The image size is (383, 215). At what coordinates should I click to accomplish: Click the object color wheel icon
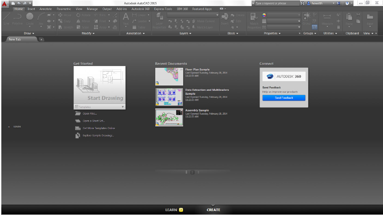[264, 15]
